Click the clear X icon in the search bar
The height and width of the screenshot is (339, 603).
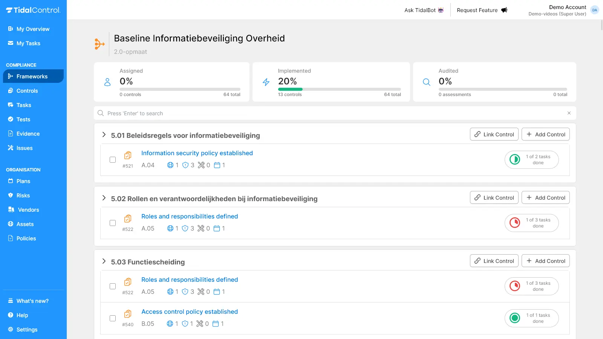pos(569,113)
